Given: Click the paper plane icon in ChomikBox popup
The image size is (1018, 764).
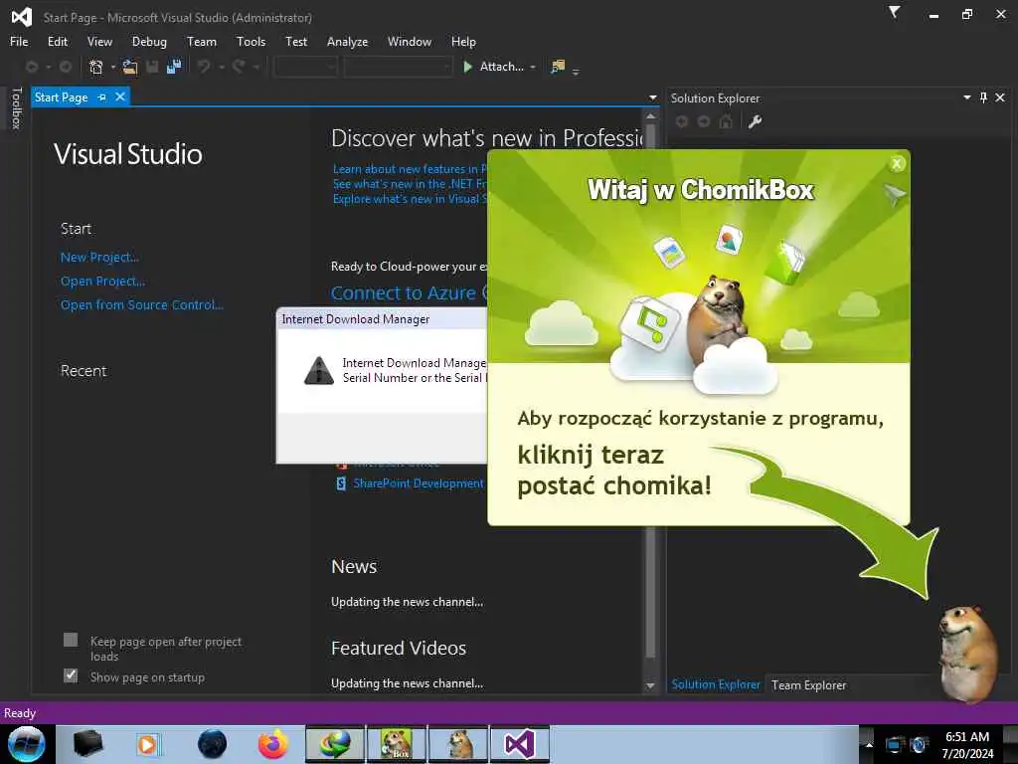Looking at the screenshot, I should [894, 194].
